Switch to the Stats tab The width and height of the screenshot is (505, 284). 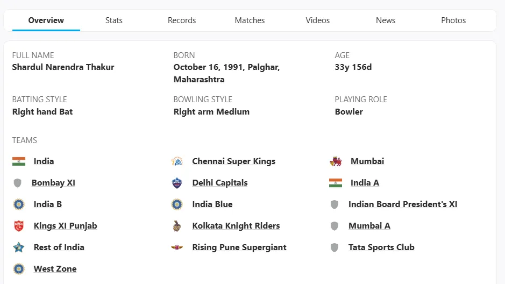click(x=113, y=20)
